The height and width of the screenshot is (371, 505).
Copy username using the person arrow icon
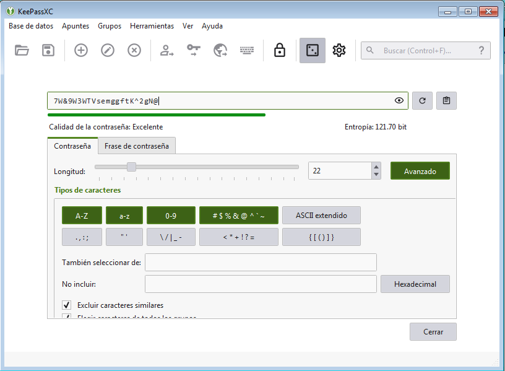[x=167, y=50]
